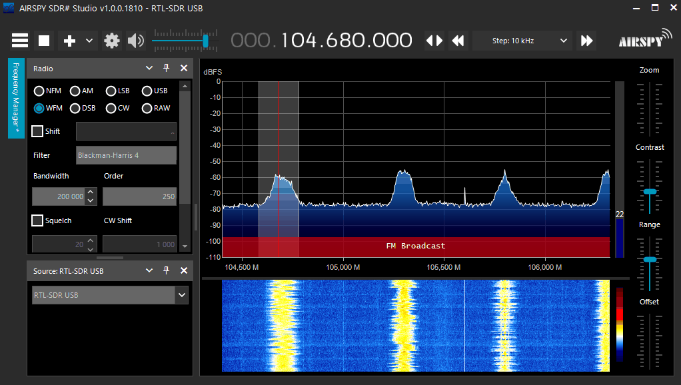
Task: Pin the Source: RTL-SDR USB panel
Action: pos(166,270)
